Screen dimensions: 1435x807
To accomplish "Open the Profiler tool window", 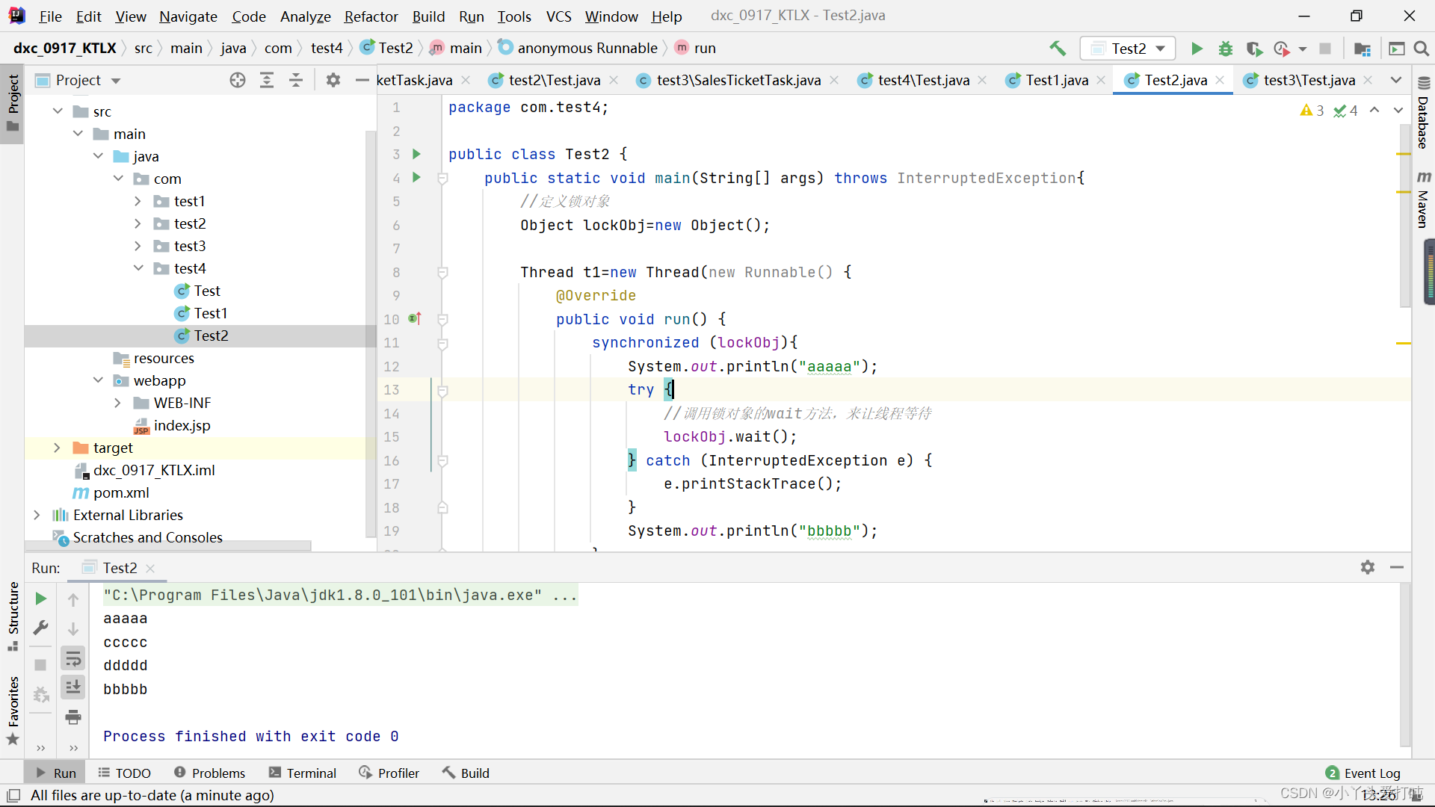I will pos(389,773).
